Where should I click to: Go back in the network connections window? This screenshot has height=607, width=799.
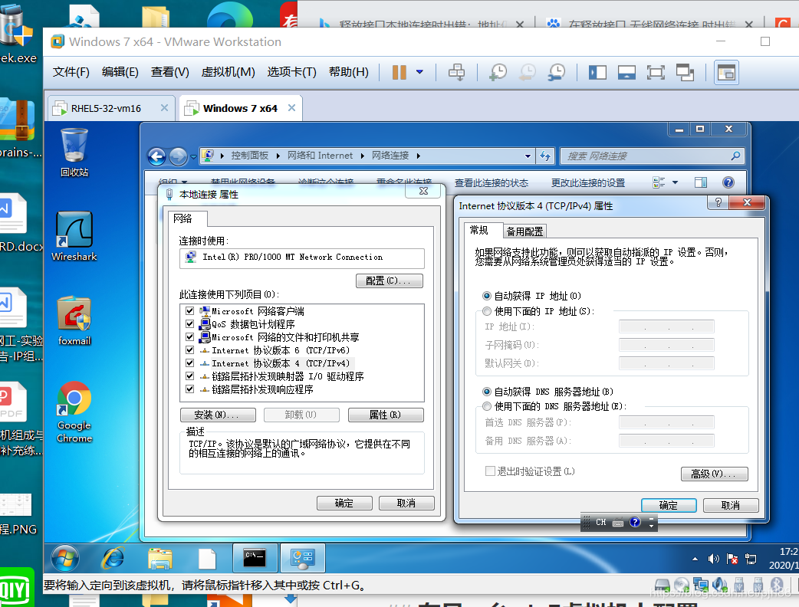pyautogui.click(x=157, y=156)
